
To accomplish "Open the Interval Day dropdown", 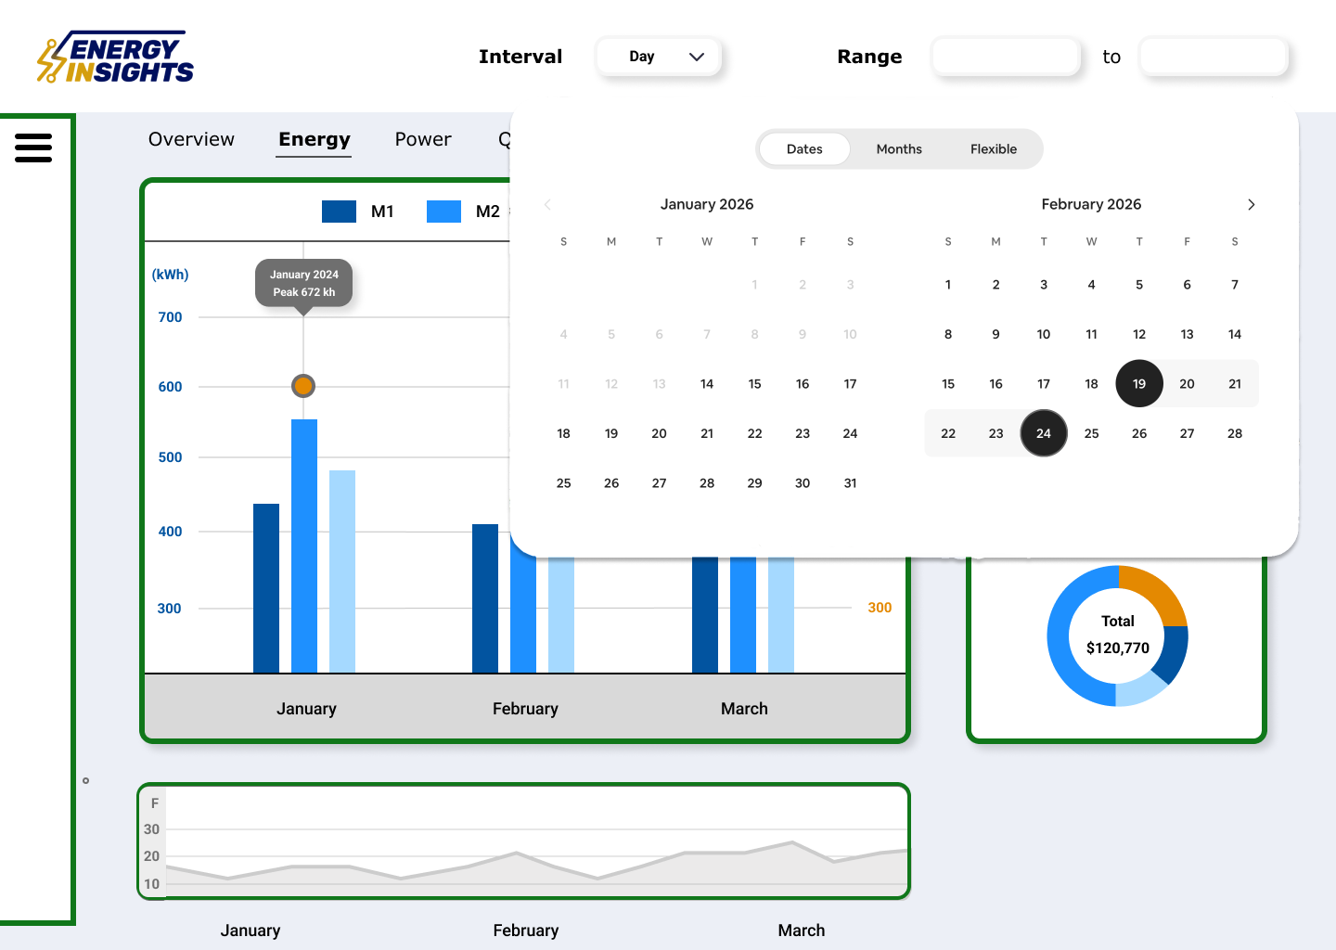I will 659,57.
